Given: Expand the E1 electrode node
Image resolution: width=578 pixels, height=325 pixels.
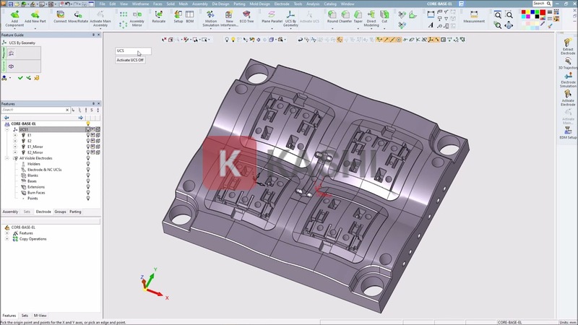Looking at the screenshot, I should (x=15, y=135).
